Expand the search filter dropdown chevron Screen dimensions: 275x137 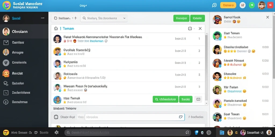[124, 18]
